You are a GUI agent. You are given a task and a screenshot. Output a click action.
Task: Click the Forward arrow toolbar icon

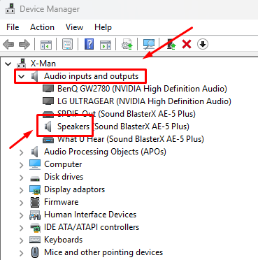tap(24, 44)
